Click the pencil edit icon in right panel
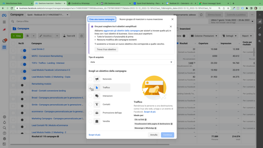The image size is (263, 148). 260,28
